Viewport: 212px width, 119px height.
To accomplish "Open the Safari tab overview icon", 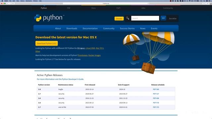I will click(x=208, y=3).
